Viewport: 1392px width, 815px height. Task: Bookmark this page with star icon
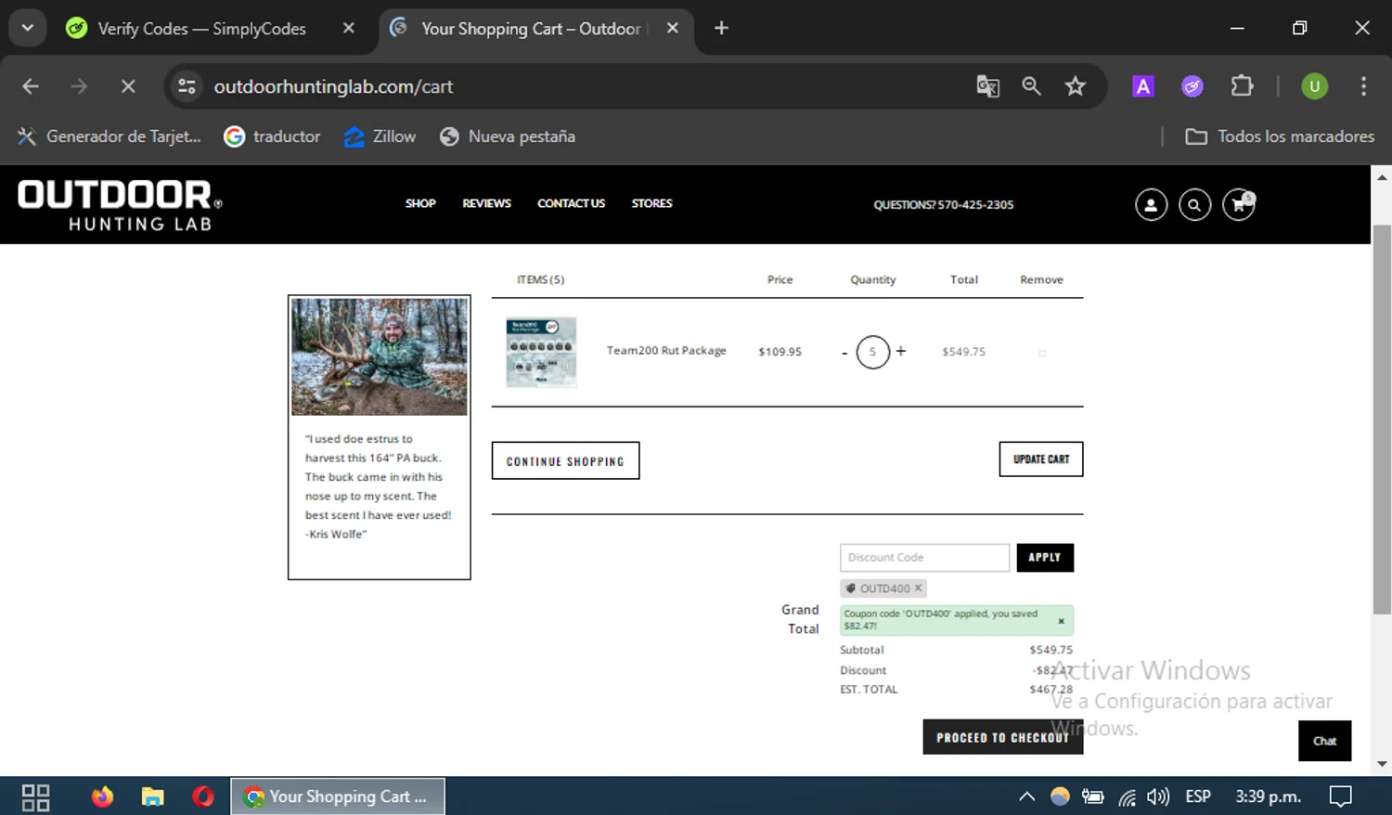click(x=1075, y=86)
